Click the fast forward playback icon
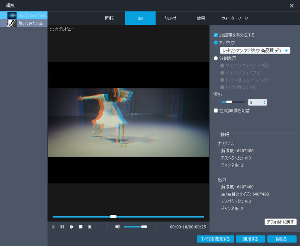This screenshot has width=300, height=246. point(71,226)
